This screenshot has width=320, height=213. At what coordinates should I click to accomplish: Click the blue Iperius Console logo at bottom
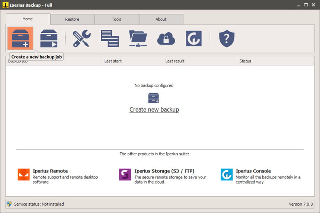227,174
